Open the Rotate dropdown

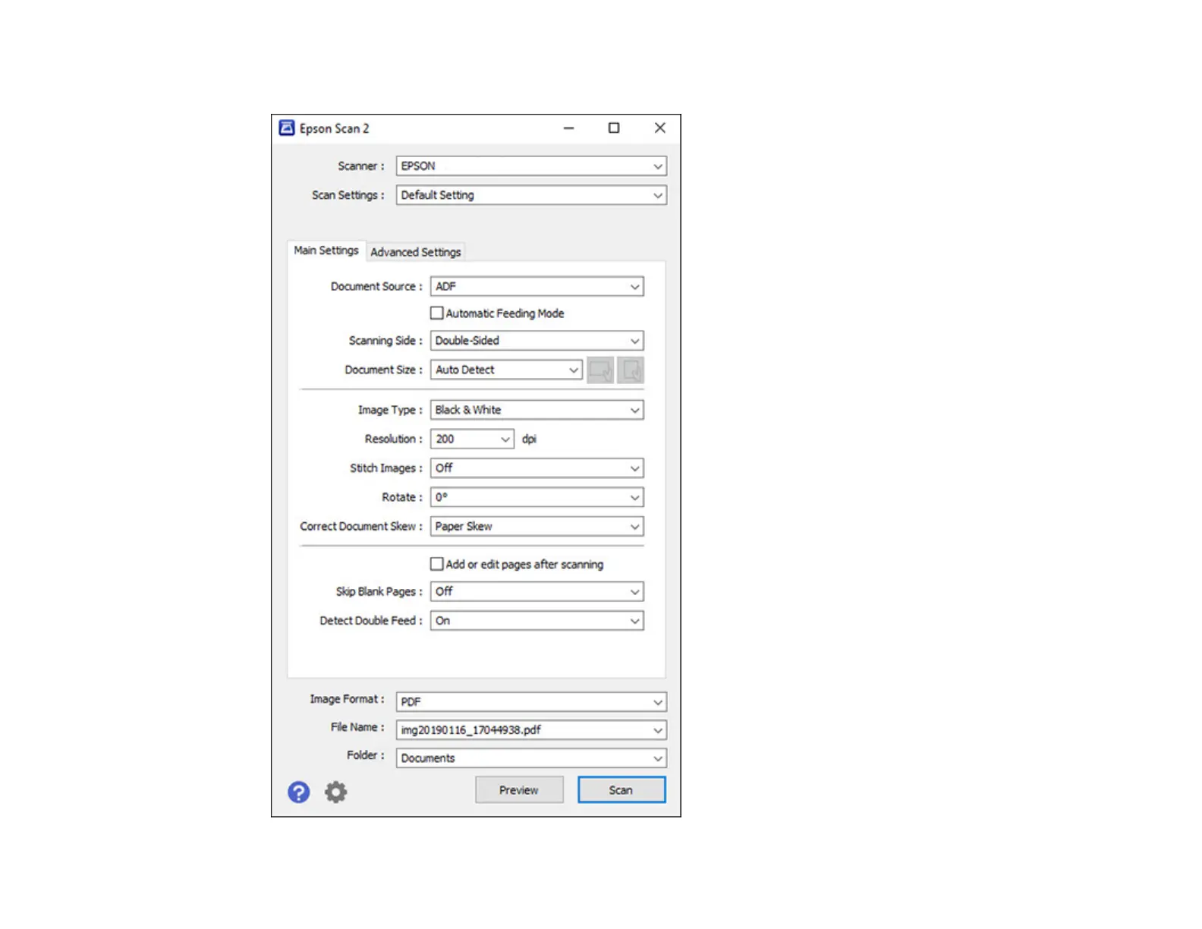(x=537, y=497)
